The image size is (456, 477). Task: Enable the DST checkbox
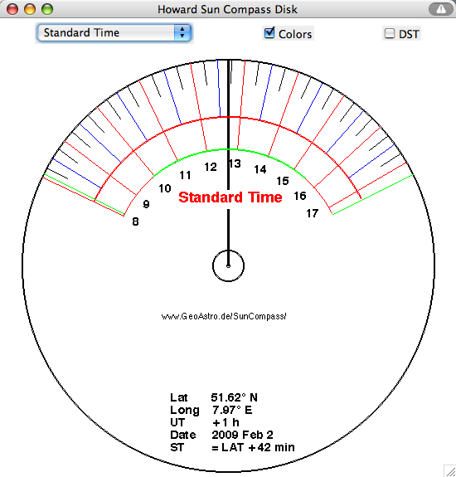pos(390,33)
